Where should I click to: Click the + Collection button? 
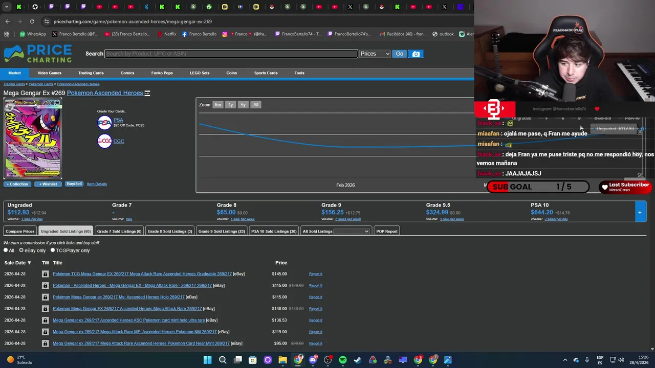point(17,184)
